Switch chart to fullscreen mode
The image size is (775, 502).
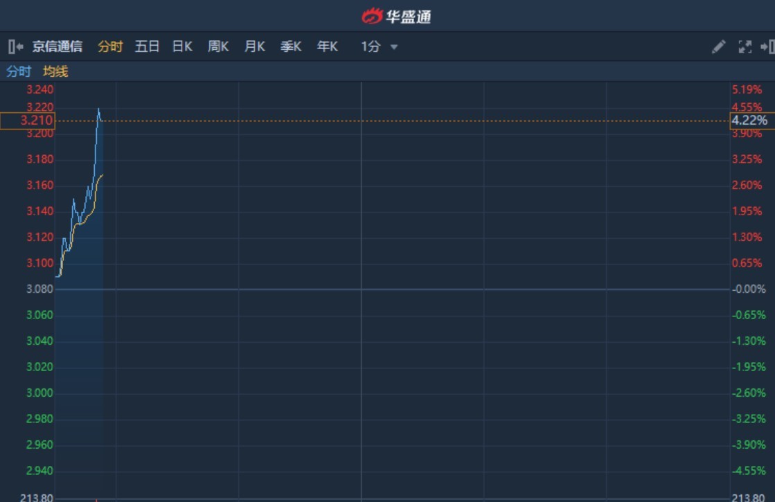click(745, 46)
